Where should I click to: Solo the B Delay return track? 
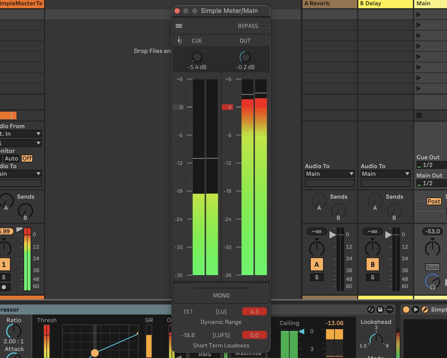[x=372, y=277]
